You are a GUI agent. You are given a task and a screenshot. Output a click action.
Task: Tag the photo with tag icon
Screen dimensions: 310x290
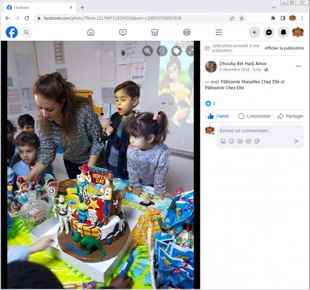177,51
